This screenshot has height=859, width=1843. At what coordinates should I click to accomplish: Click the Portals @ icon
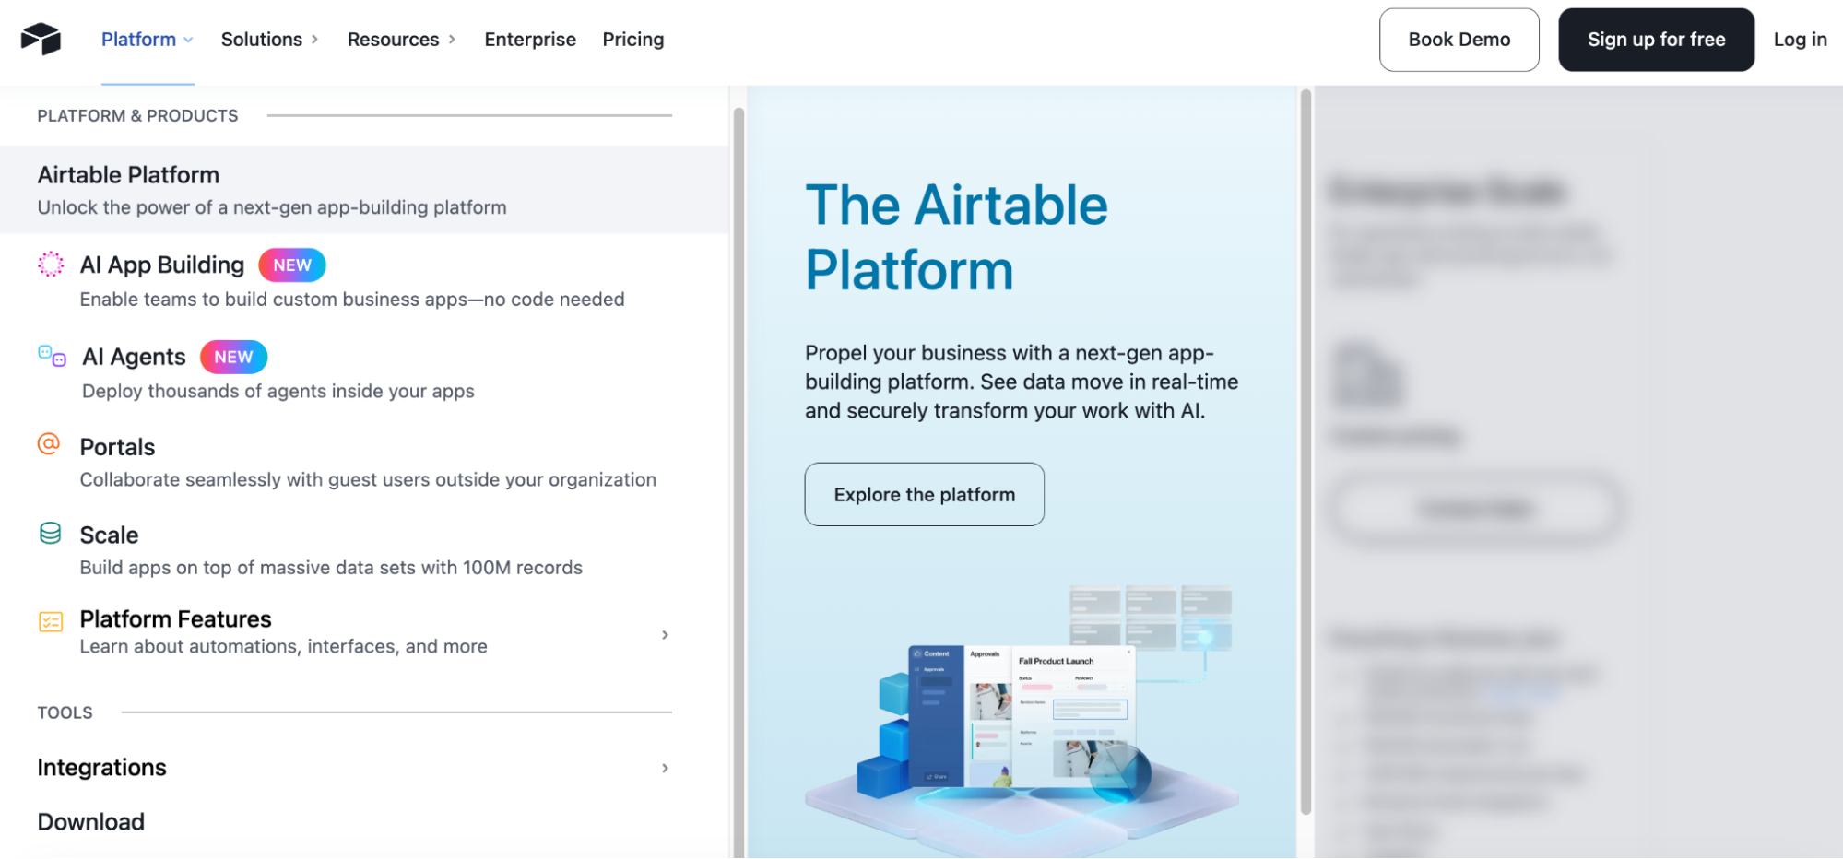tap(48, 445)
